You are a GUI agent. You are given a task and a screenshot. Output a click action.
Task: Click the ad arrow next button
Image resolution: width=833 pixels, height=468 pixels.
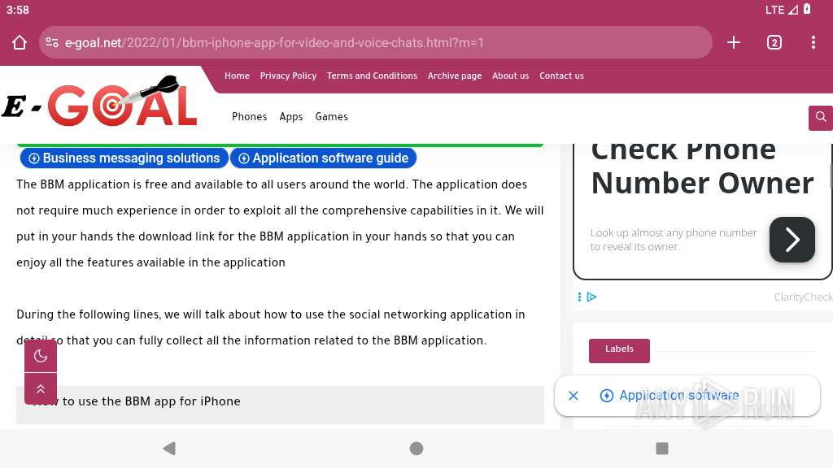pos(792,240)
